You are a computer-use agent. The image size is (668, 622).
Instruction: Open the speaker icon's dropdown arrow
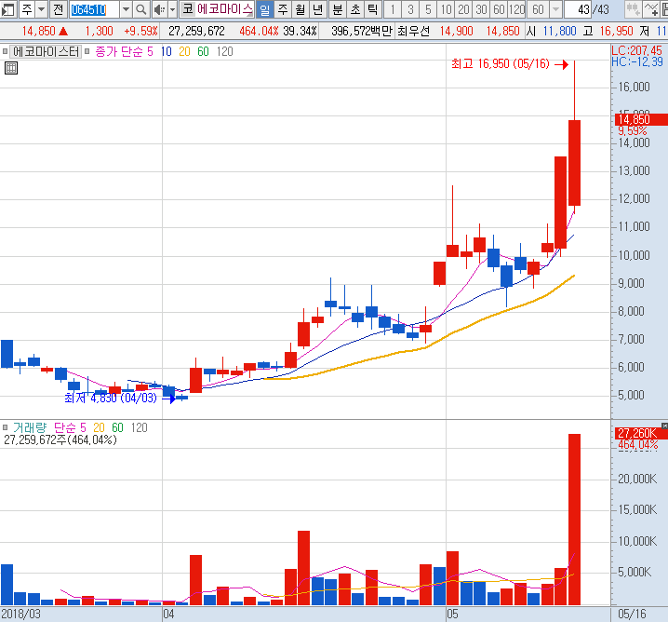pos(172,9)
